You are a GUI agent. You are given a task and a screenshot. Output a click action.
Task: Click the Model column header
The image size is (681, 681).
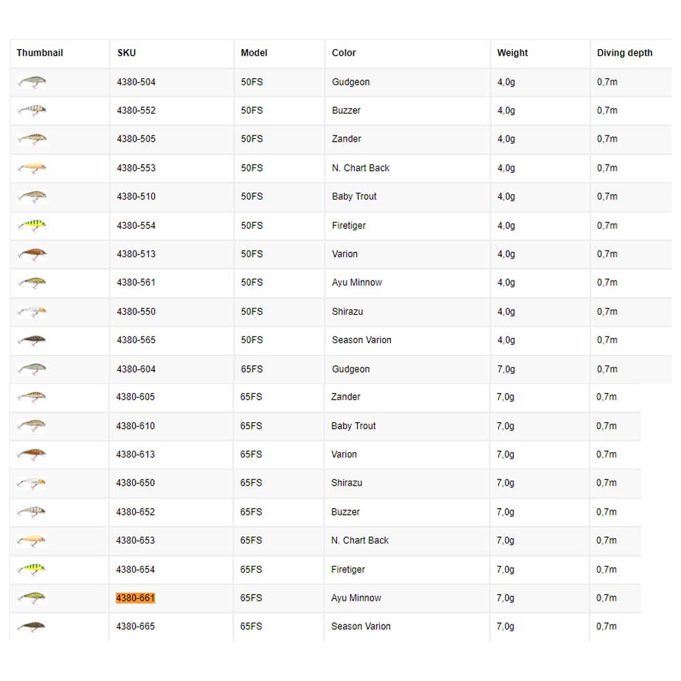(254, 53)
